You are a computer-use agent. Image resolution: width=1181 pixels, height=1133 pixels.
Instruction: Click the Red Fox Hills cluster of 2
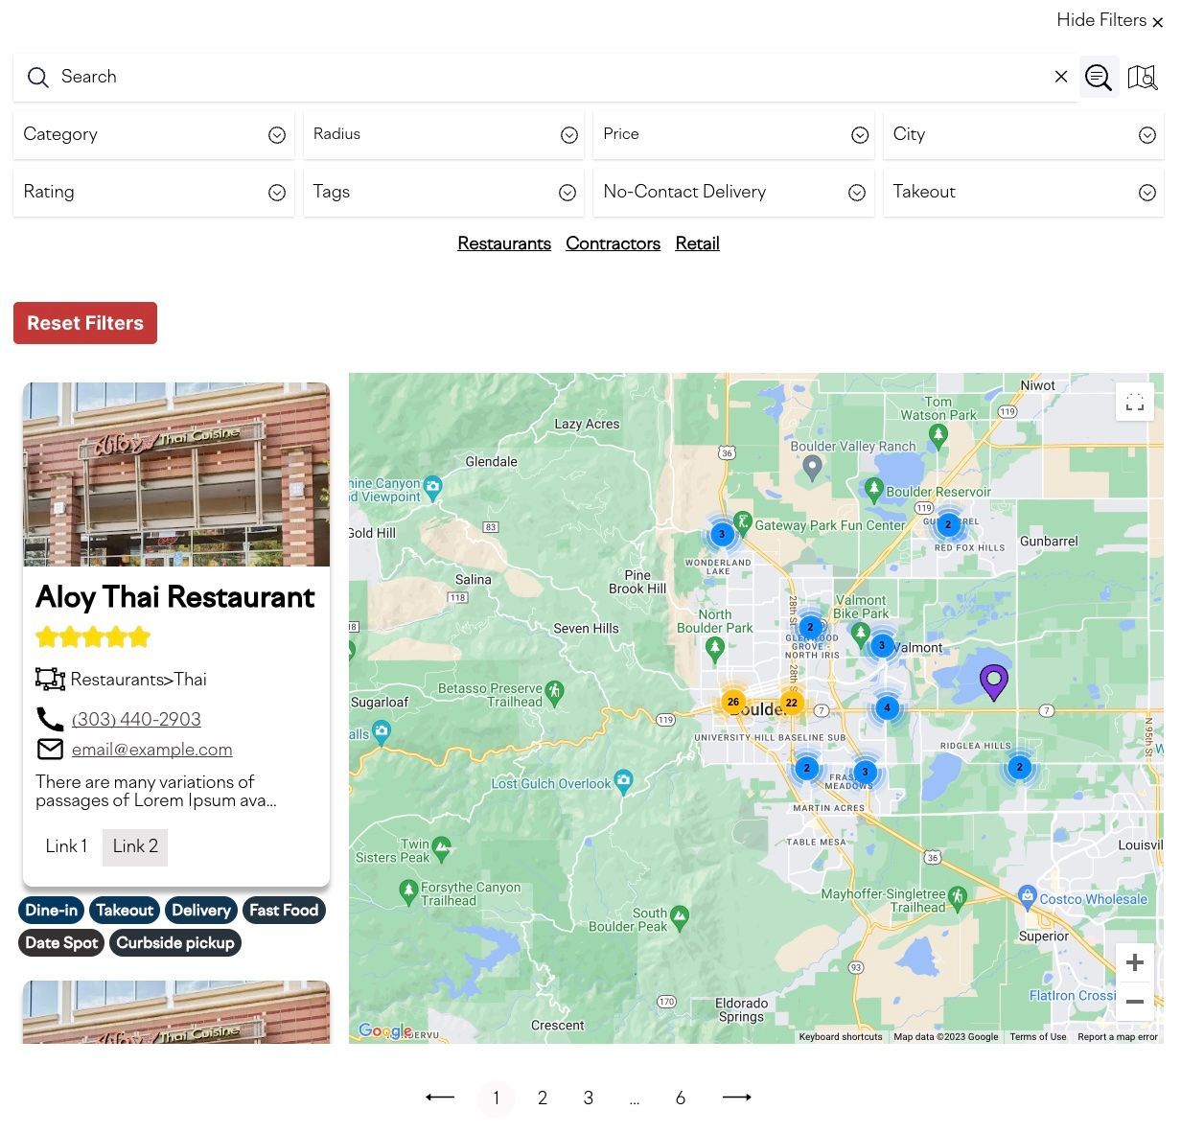tap(948, 524)
